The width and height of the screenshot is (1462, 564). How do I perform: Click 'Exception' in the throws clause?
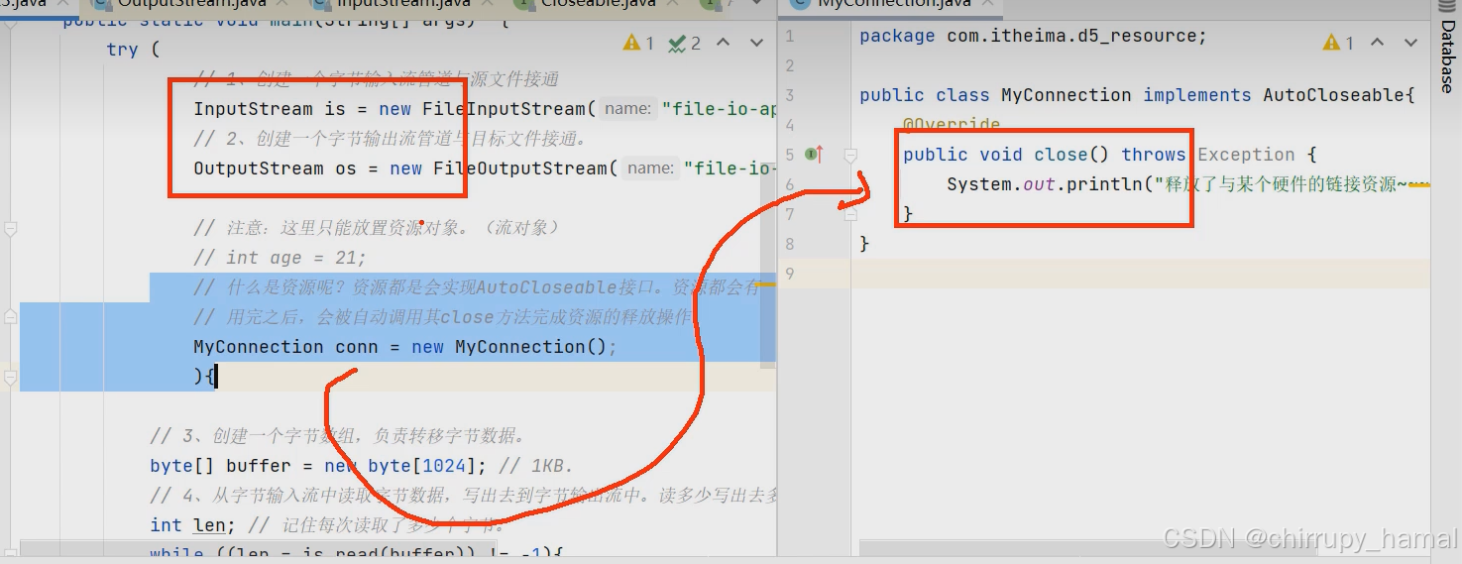tap(1246, 155)
